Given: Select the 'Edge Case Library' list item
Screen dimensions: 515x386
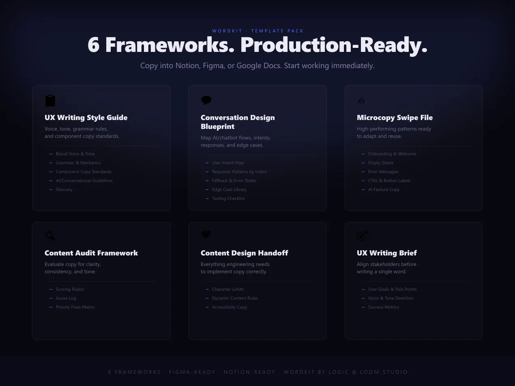Looking at the screenshot, I should pyautogui.click(x=229, y=189).
